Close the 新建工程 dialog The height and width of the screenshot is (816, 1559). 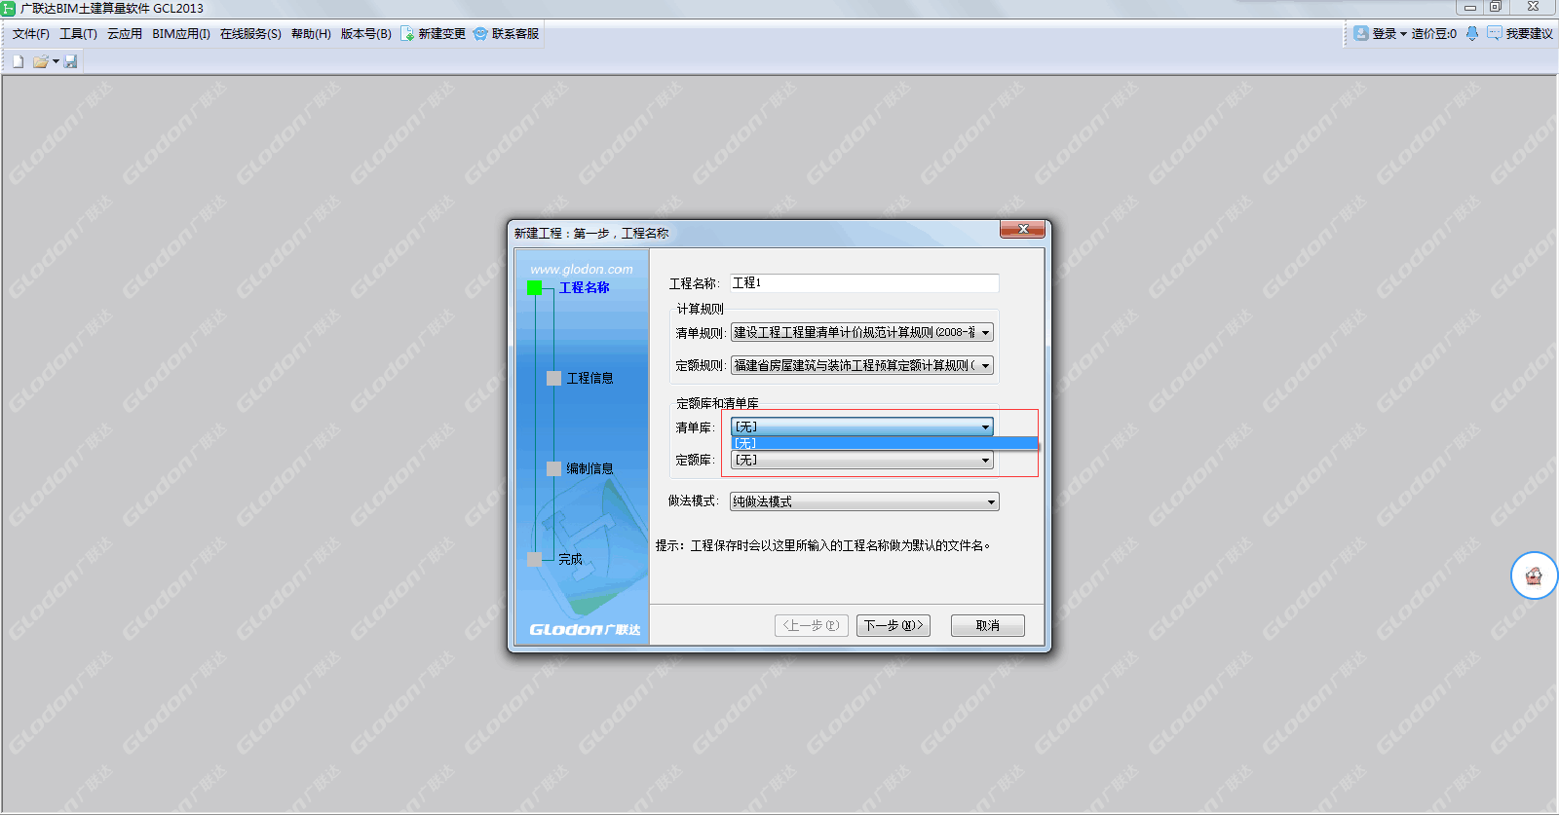(1022, 230)
